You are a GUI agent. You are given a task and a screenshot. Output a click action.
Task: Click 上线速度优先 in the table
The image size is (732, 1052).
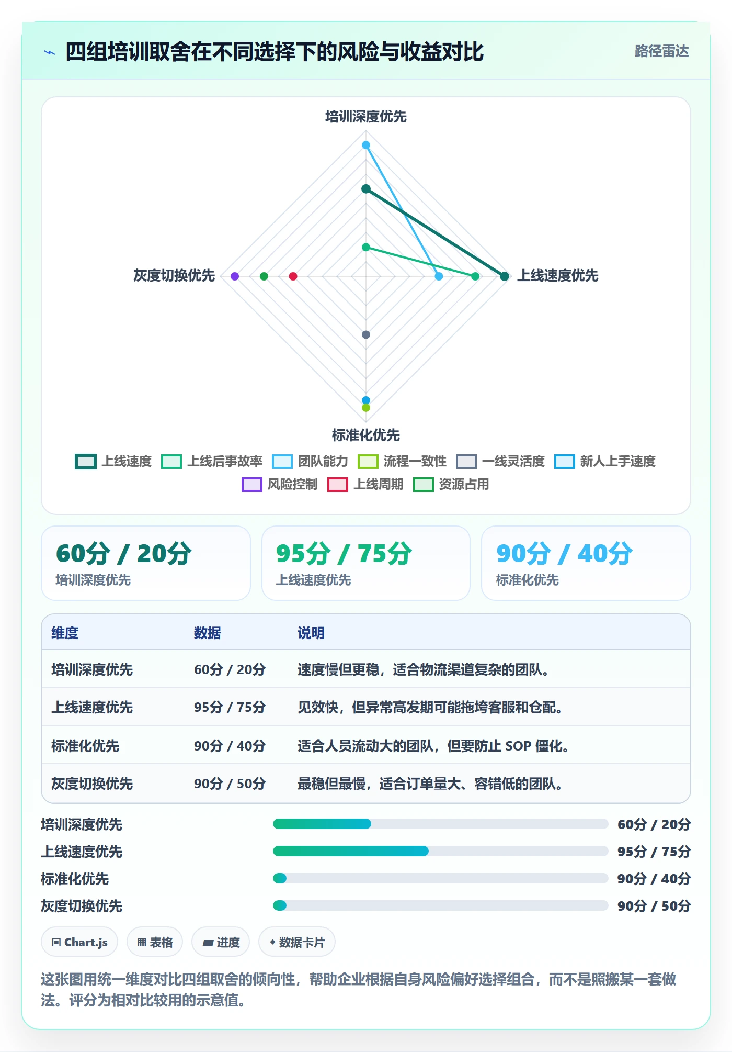92,707
